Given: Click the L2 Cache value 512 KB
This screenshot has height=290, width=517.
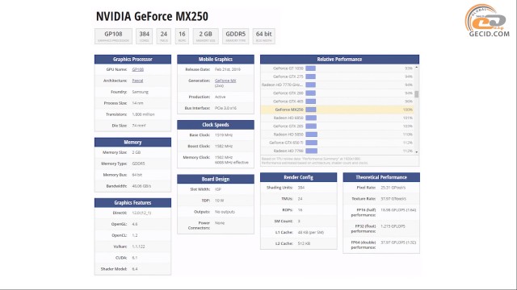Looking at the screenshot, I should (x=304, y=243).
